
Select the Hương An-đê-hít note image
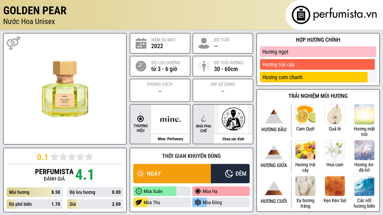click(x=364, y=150)
